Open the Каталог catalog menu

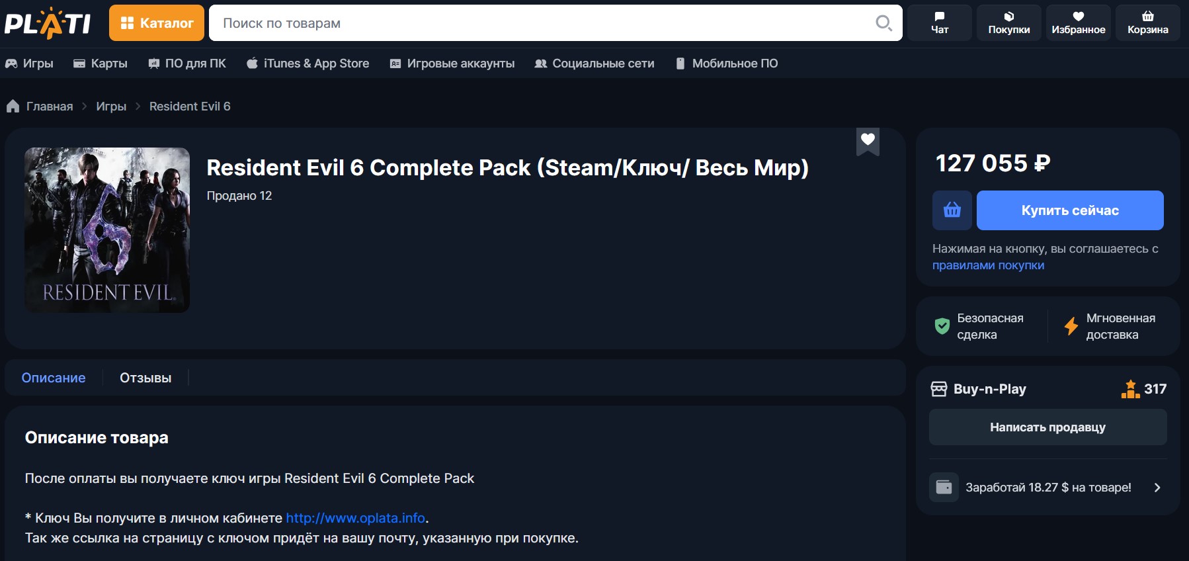[x=157, y=23]
